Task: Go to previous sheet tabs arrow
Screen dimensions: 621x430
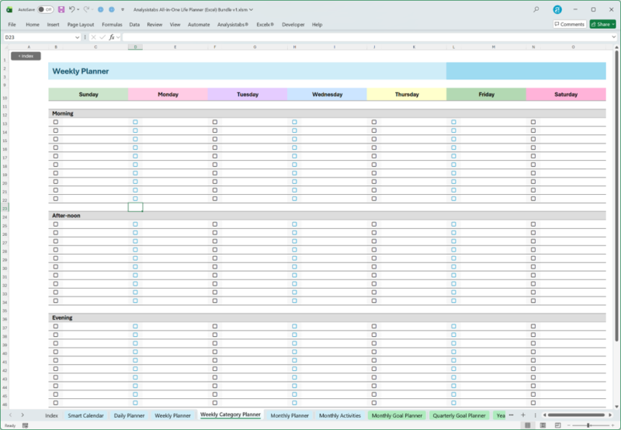Action: pos(11,415)
